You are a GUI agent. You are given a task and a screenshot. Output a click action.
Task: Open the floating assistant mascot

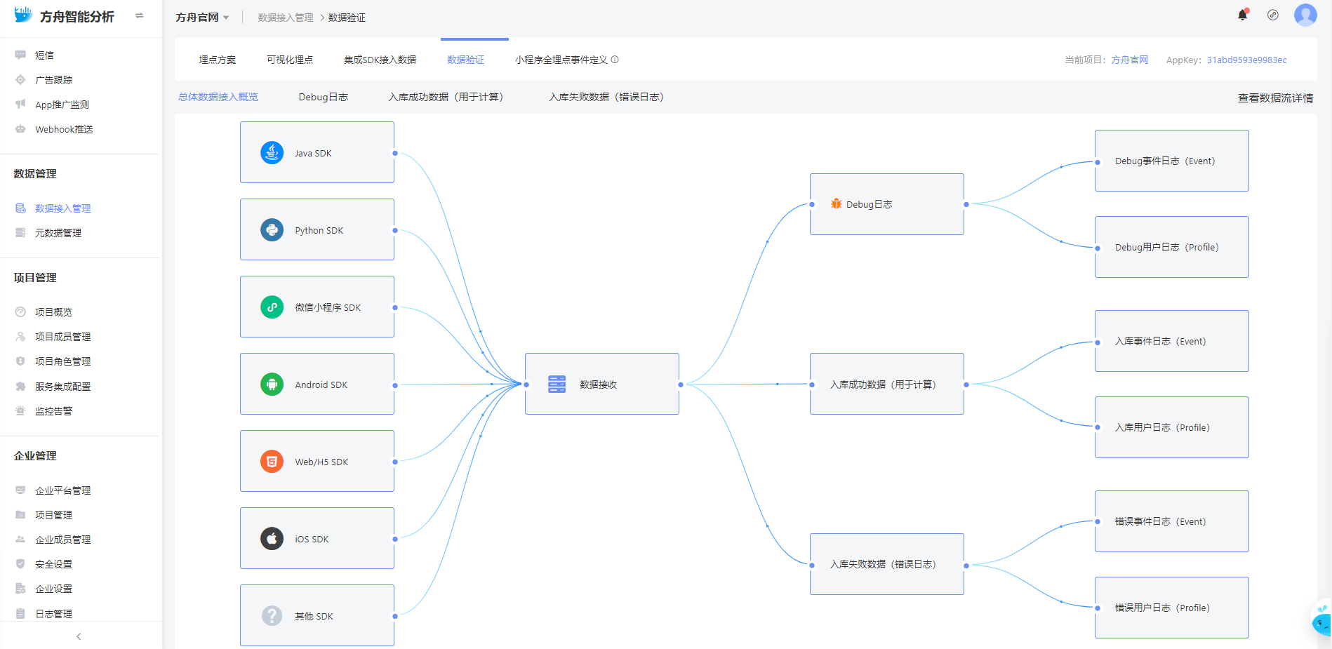(x=1321, y=619)
